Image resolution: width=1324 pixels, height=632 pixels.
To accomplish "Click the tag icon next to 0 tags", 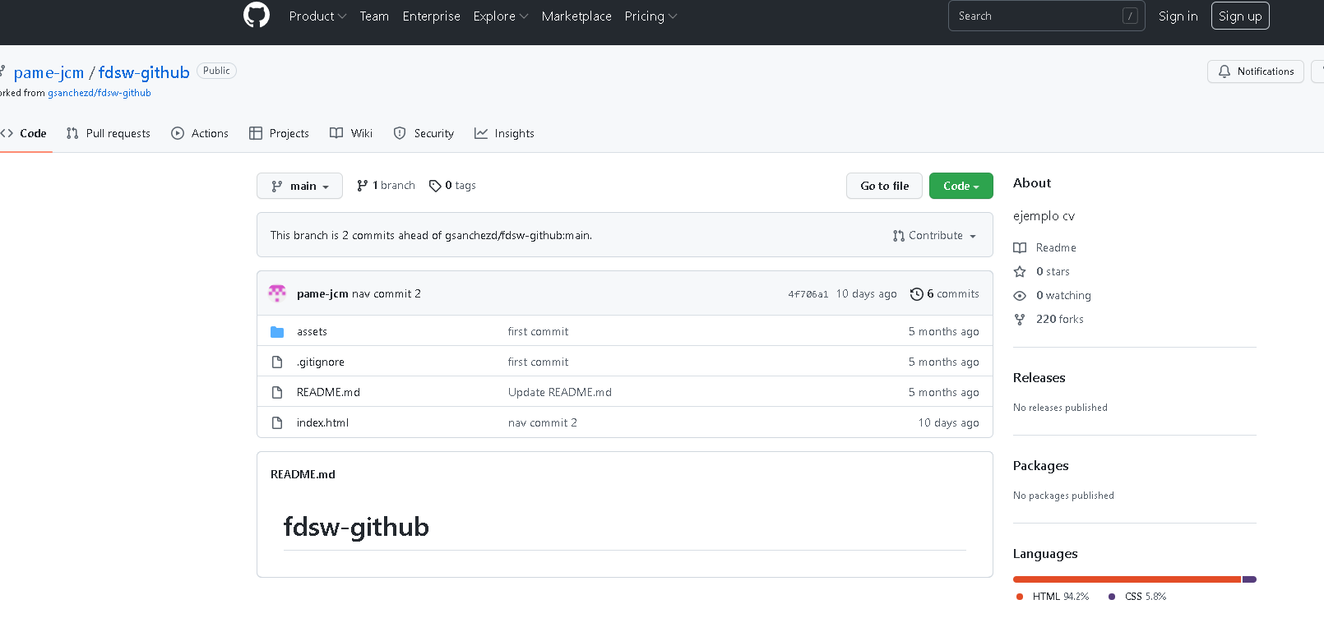I will pos(435,186).
